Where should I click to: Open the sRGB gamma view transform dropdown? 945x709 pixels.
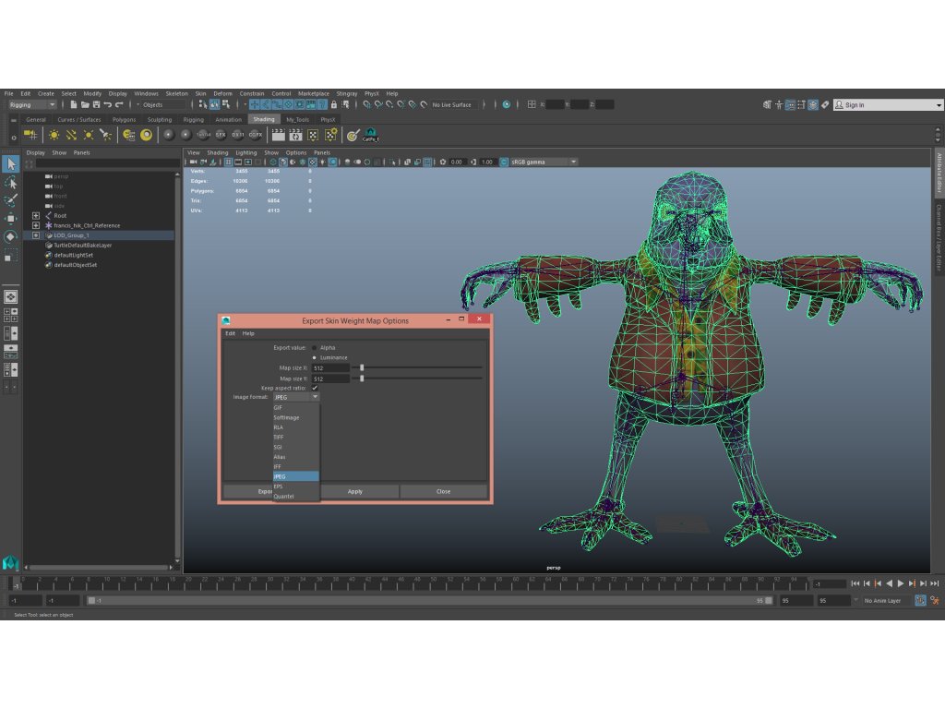(x=544, y=162)
